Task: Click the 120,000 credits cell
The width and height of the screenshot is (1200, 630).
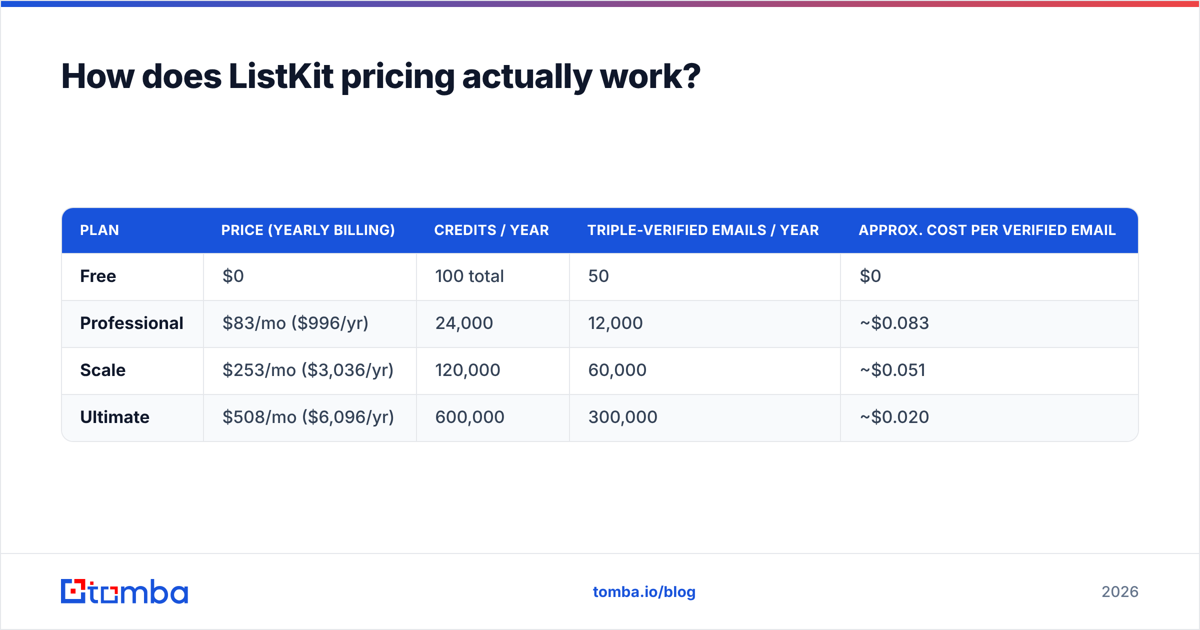Action: pyautogui.click(x=493, y=370)
